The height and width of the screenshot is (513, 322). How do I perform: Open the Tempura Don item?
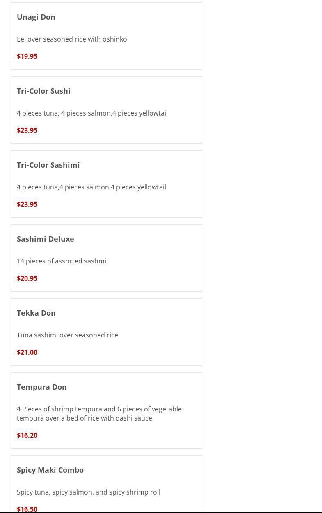point(42,387)
